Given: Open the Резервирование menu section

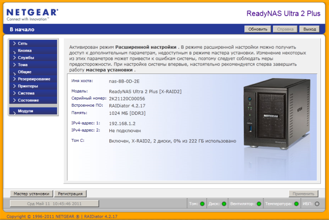Looking at the screenshot, I should coord(33,79).
